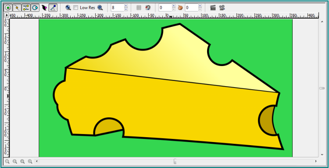Increase the value 8 with stepper up arrow
Image resolution: width=329 pixels, height=168 pixels.
pyautogui.click(x=126, y=6)
